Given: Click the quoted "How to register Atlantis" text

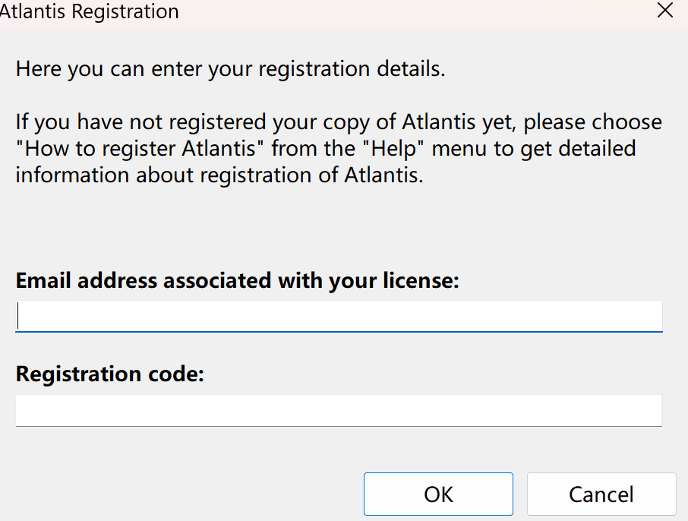Looking at the screenshot, I should click(141, 147).
